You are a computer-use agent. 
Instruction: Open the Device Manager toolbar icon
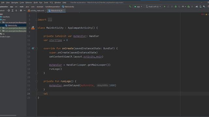[201, 6]
